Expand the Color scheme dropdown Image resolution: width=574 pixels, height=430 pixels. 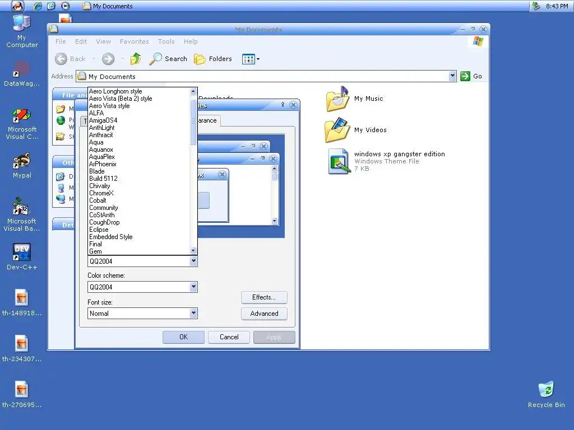193,287
